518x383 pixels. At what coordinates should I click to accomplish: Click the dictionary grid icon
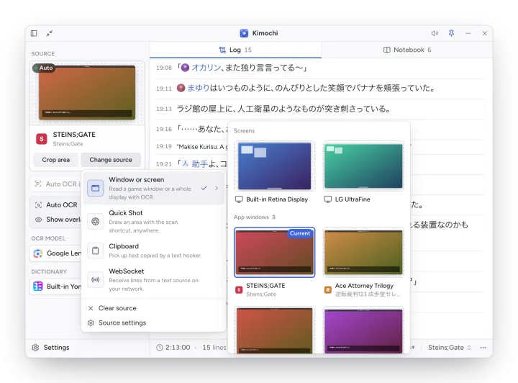coord(38,287)
